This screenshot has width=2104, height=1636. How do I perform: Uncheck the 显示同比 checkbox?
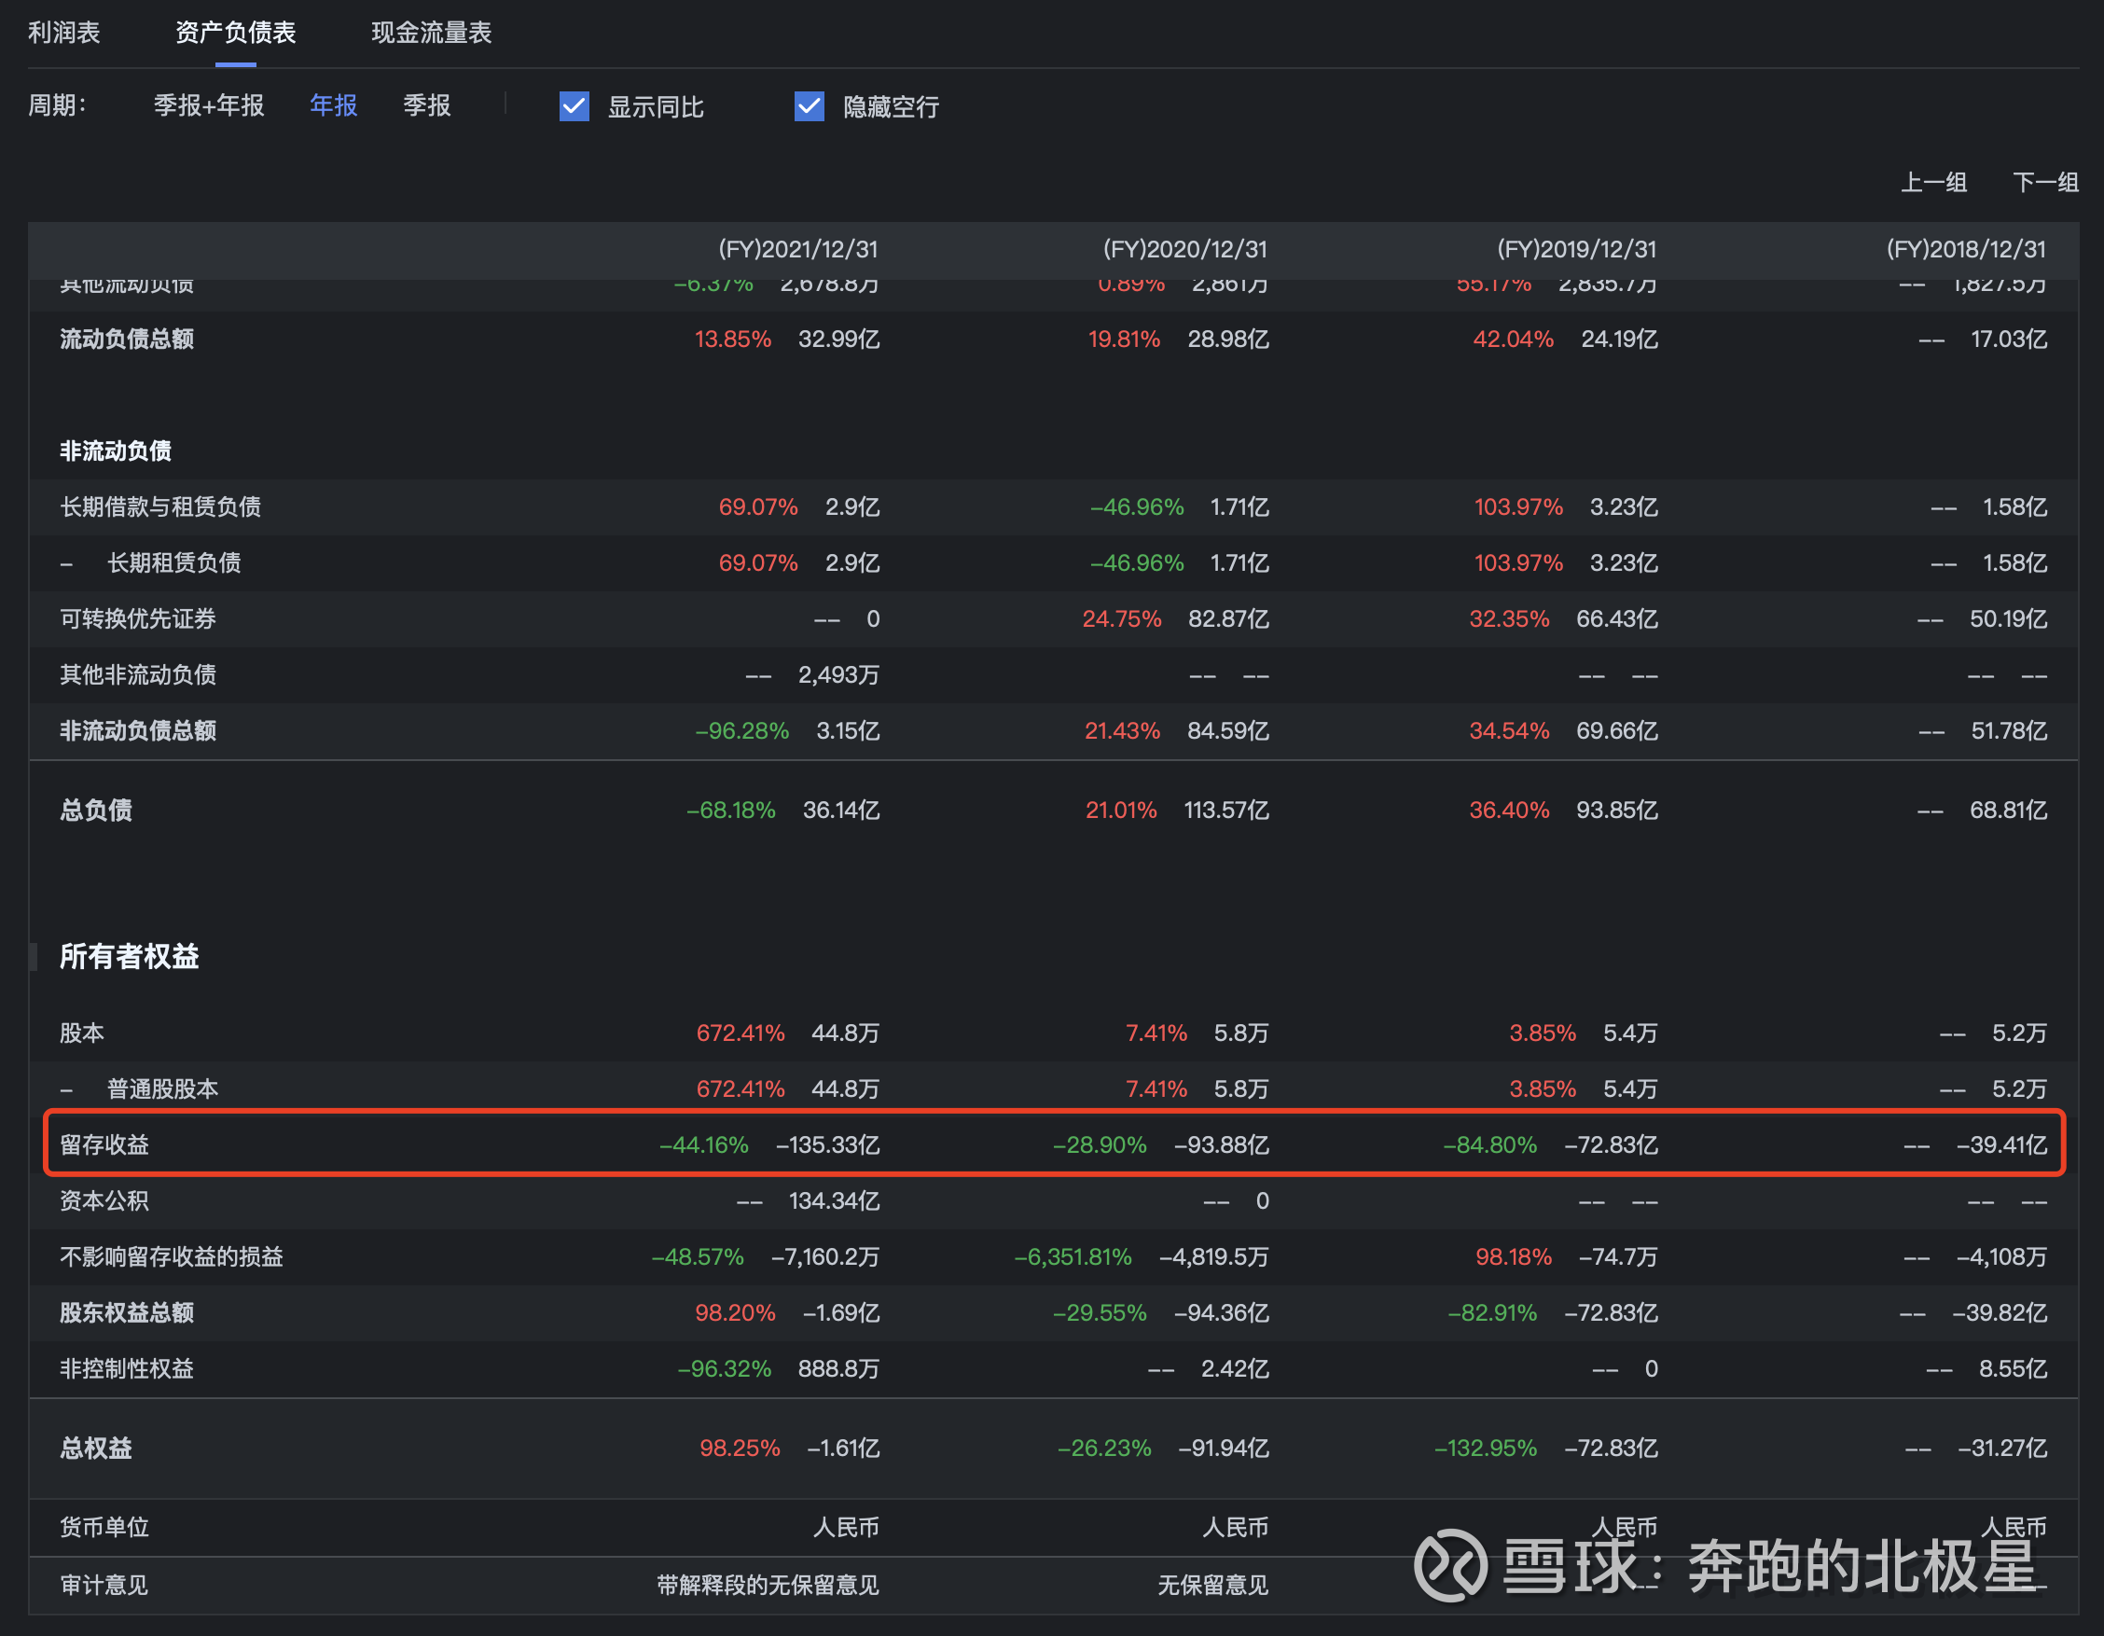tap(574, 106)
